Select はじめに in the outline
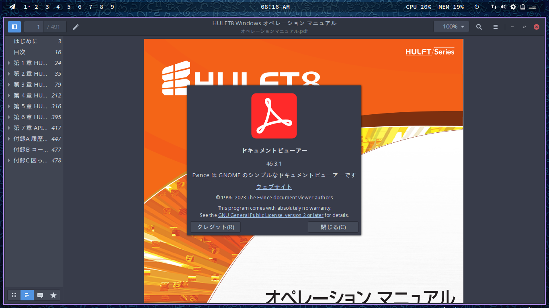Image resolution: width=549 pixels, height=308 pixels. point(26,41)
